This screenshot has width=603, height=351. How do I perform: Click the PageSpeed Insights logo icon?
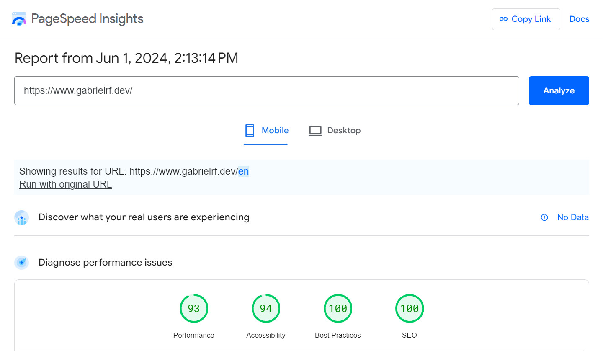pyautogui.click(x=19, y=19)
